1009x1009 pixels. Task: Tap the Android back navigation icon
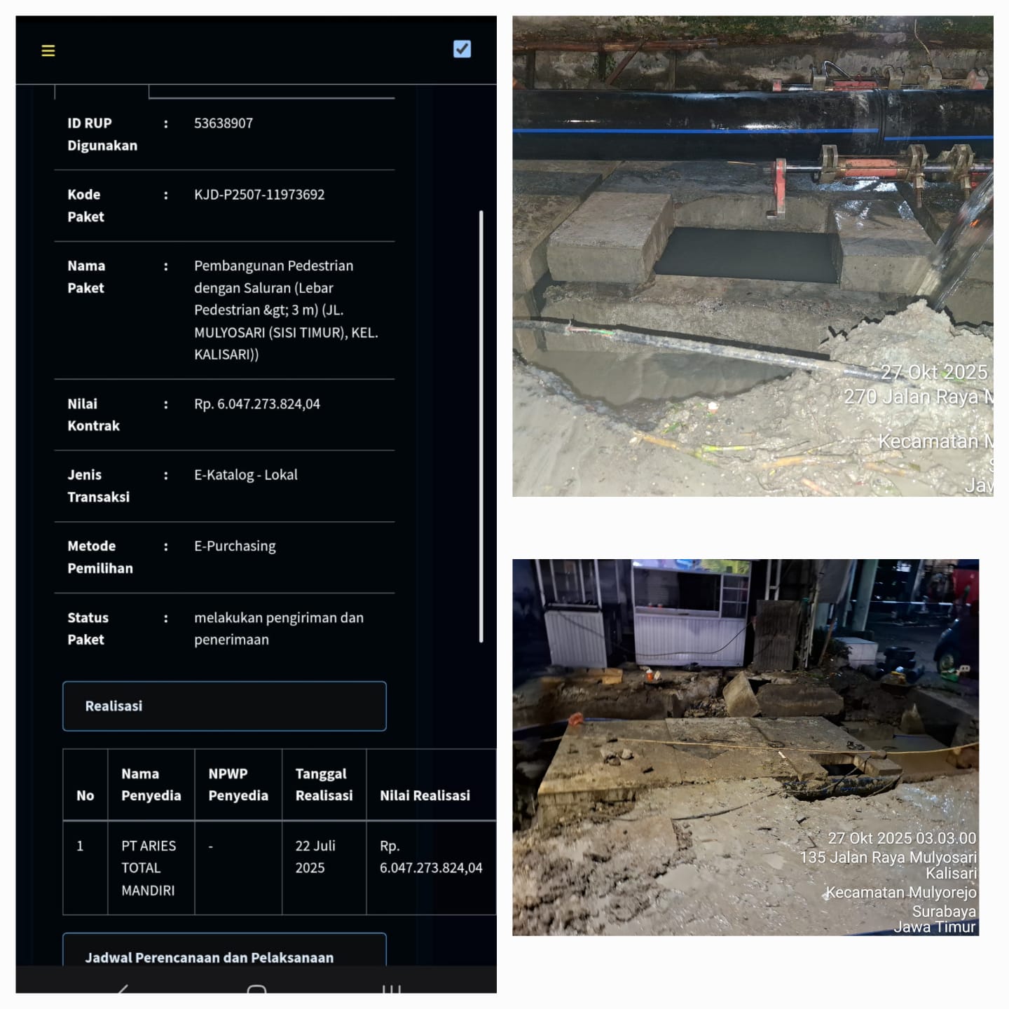coord(123,988)
